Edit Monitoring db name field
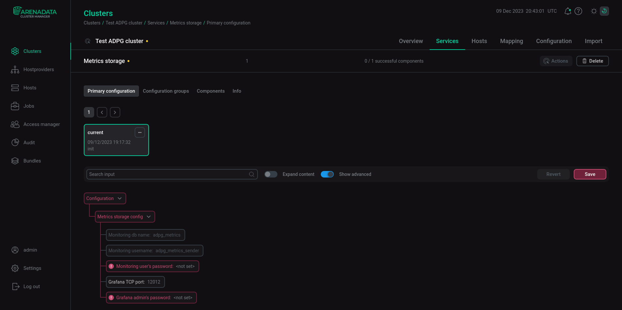 click(x=145, y=235)
